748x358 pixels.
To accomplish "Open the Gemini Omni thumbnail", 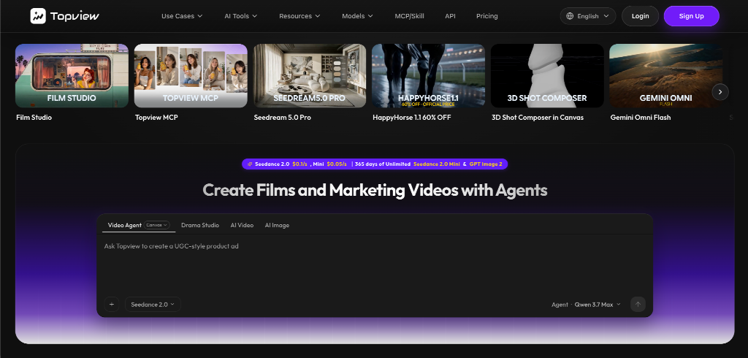I will 666,76.
